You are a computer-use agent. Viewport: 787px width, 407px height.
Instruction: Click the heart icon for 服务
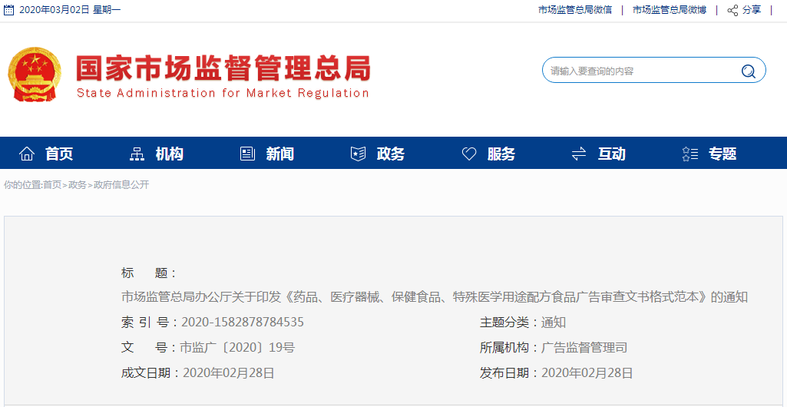point(468,154)
